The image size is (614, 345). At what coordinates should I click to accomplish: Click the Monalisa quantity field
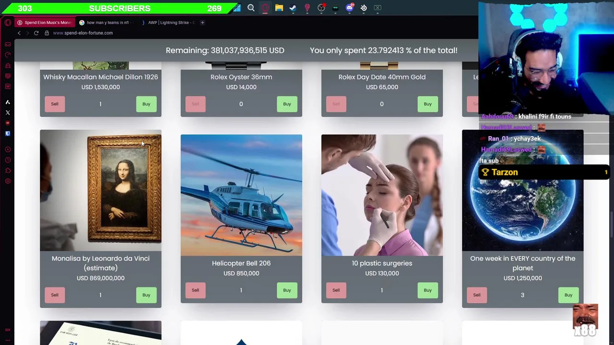[x=100, y=295]
